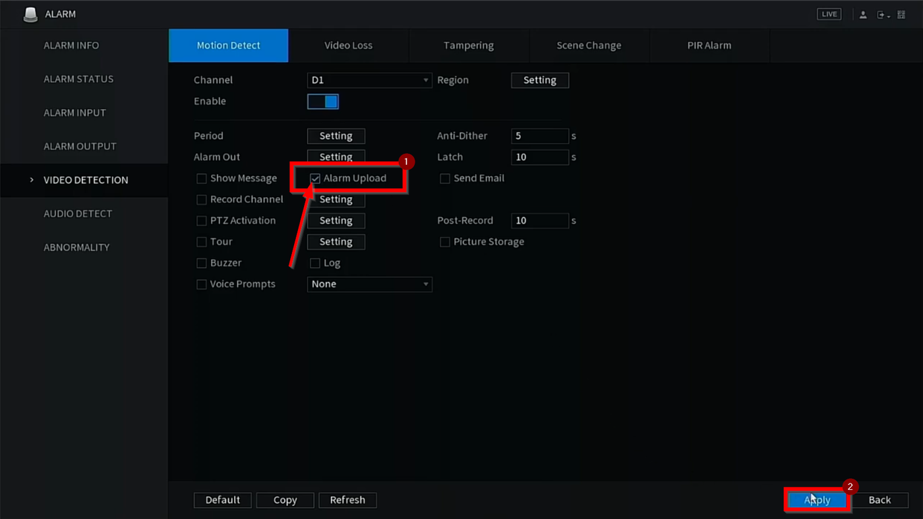Click the user account icon

coord(863,15)
